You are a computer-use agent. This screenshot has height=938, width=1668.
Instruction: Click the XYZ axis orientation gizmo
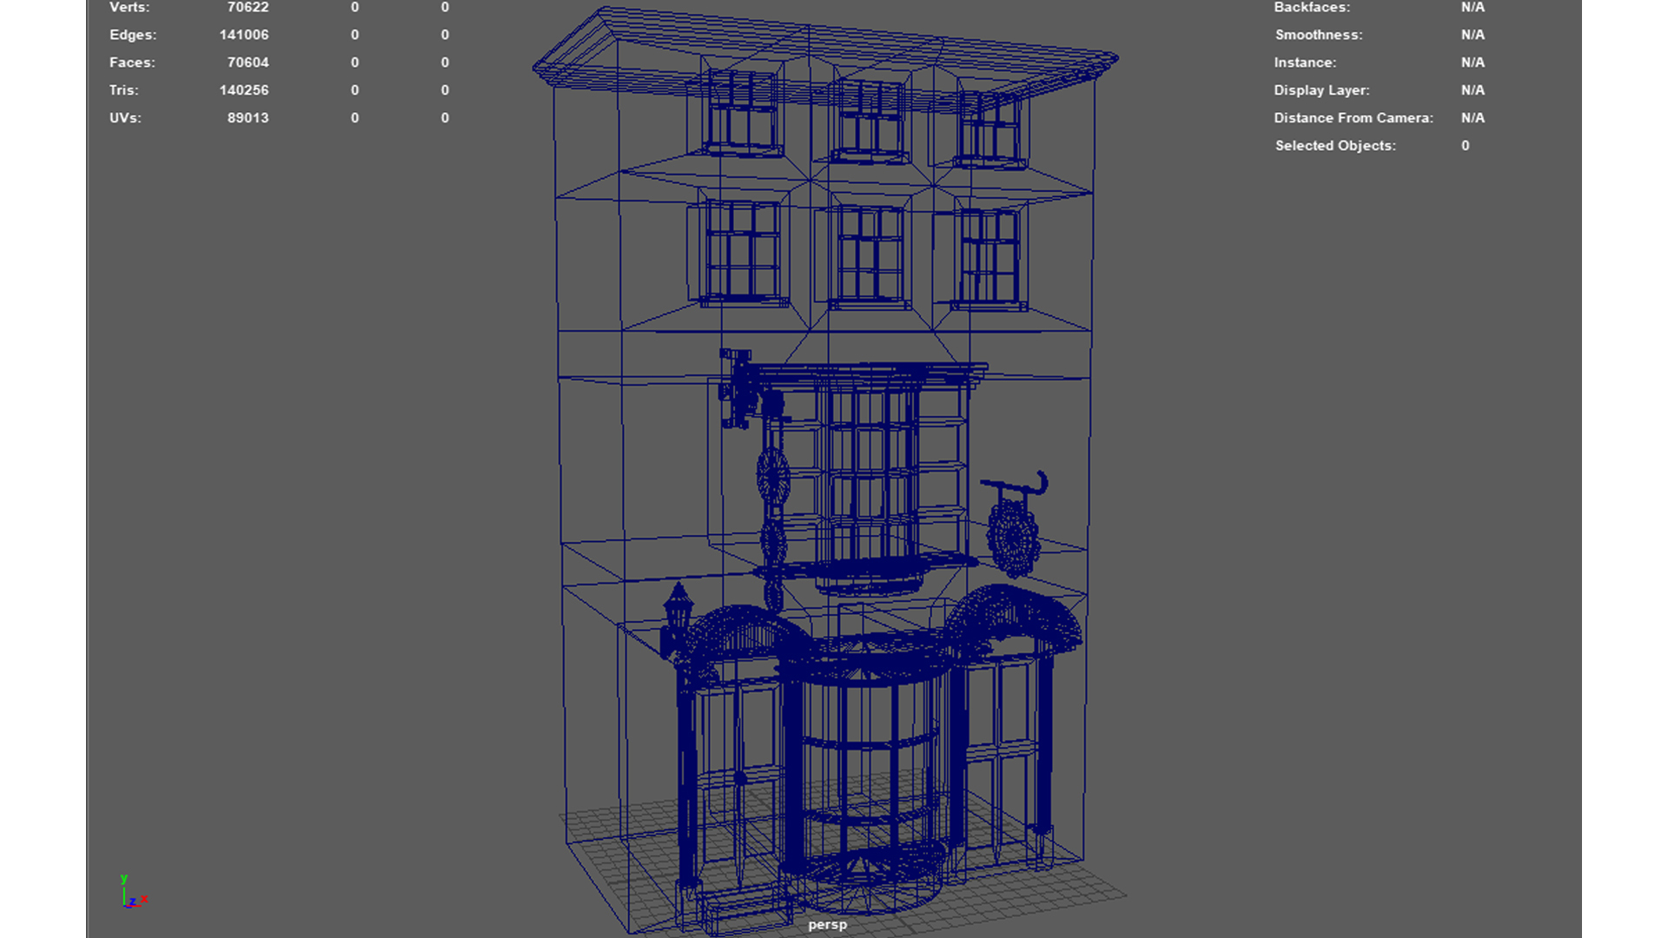pos(133,893)
